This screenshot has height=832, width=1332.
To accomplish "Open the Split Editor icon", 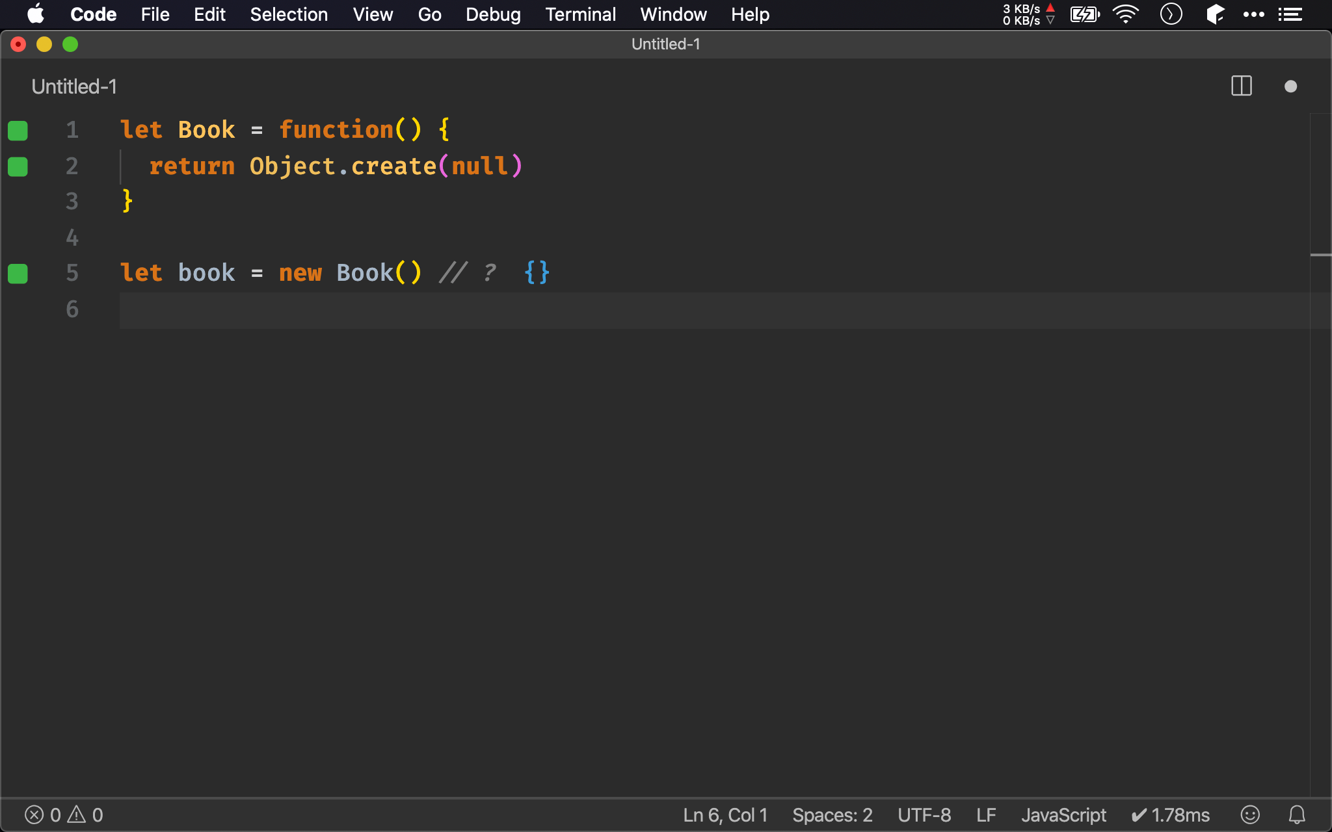I will pyautogui.click(x=1242, y=86).
